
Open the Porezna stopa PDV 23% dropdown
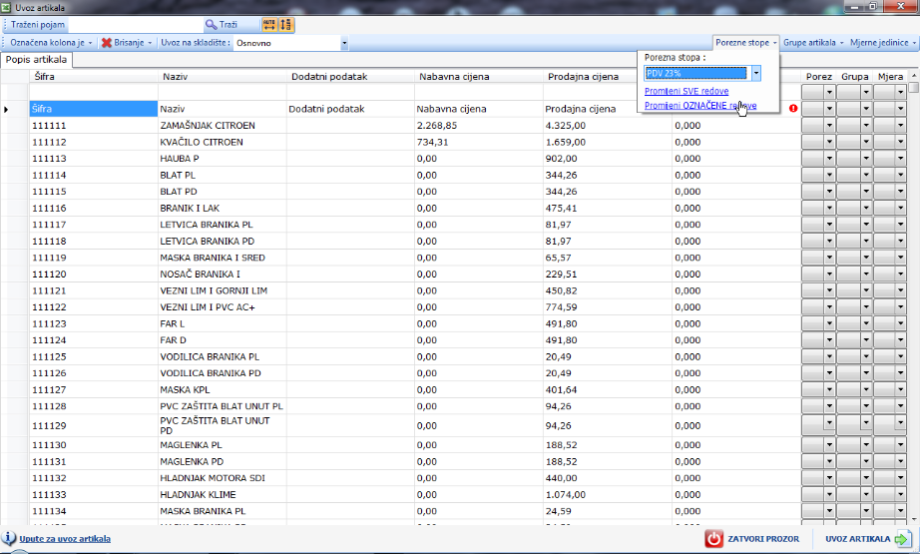tap(755, 73)
